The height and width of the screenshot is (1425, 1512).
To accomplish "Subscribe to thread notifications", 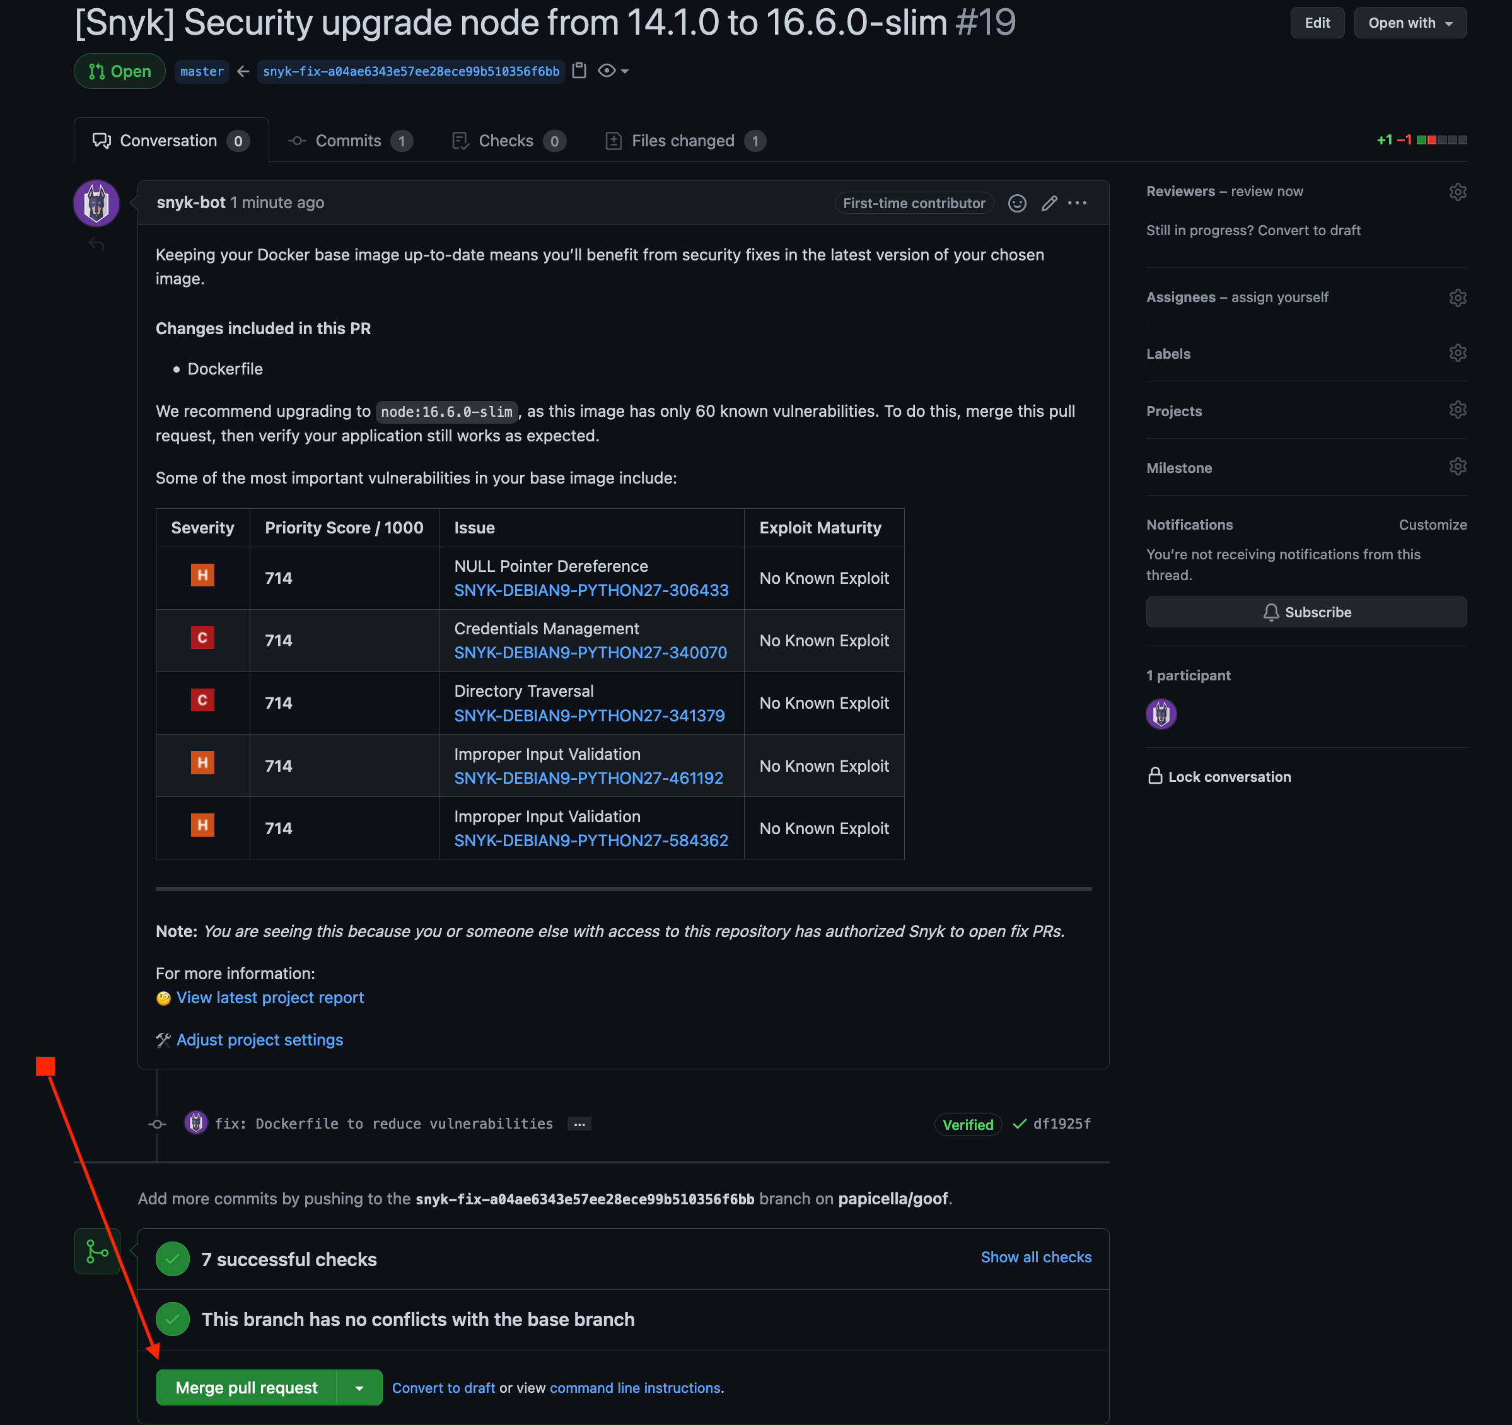I will (1306, 612).
